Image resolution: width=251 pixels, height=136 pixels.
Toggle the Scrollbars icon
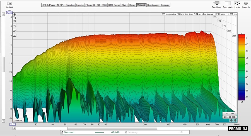pos(216,3)
